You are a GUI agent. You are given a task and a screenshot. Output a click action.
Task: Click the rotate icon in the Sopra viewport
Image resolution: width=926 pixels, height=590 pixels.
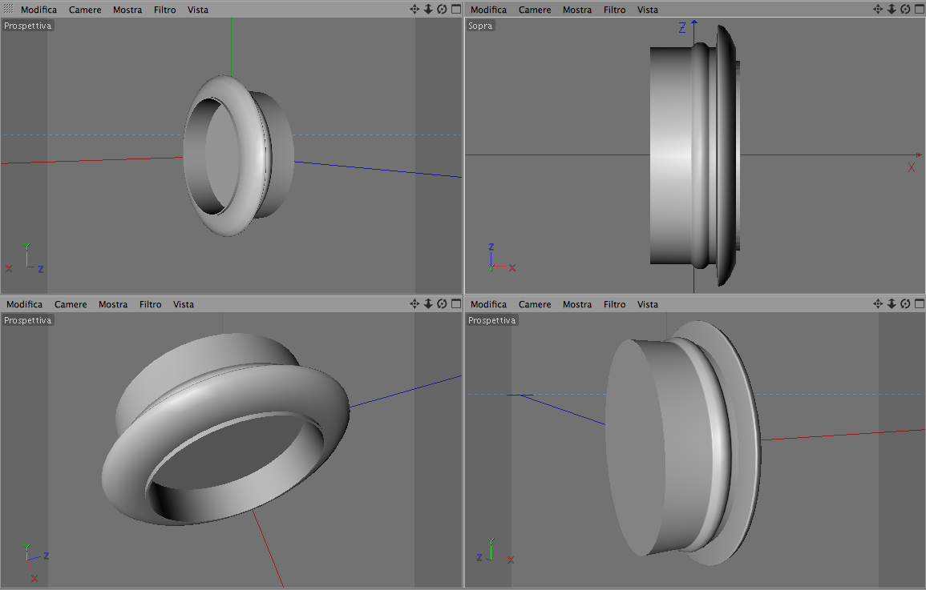pos(905,10)
